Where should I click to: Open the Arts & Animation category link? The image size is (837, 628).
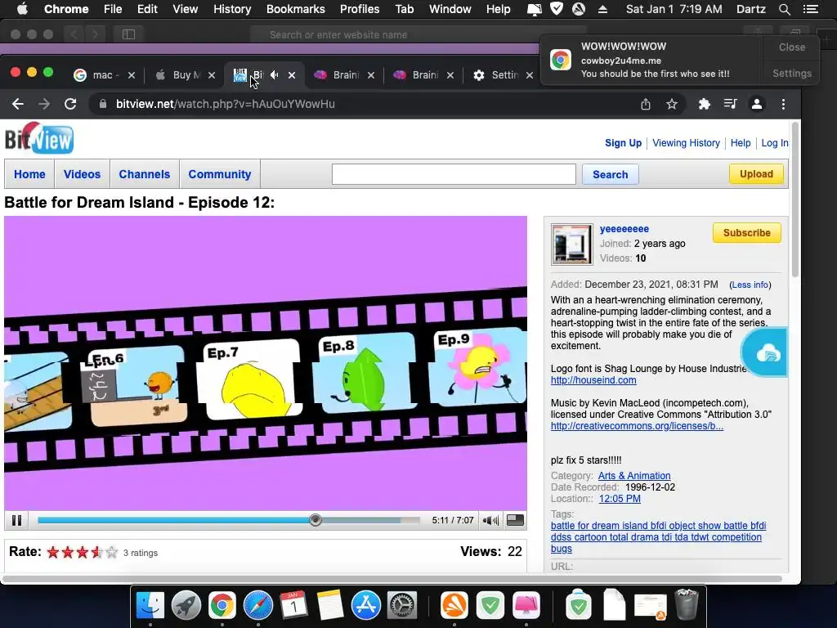point(634,476)
